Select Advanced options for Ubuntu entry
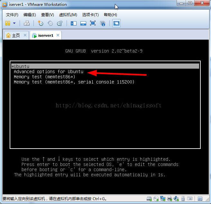Viewport: 211px width, 204px height. click(48, 72)
